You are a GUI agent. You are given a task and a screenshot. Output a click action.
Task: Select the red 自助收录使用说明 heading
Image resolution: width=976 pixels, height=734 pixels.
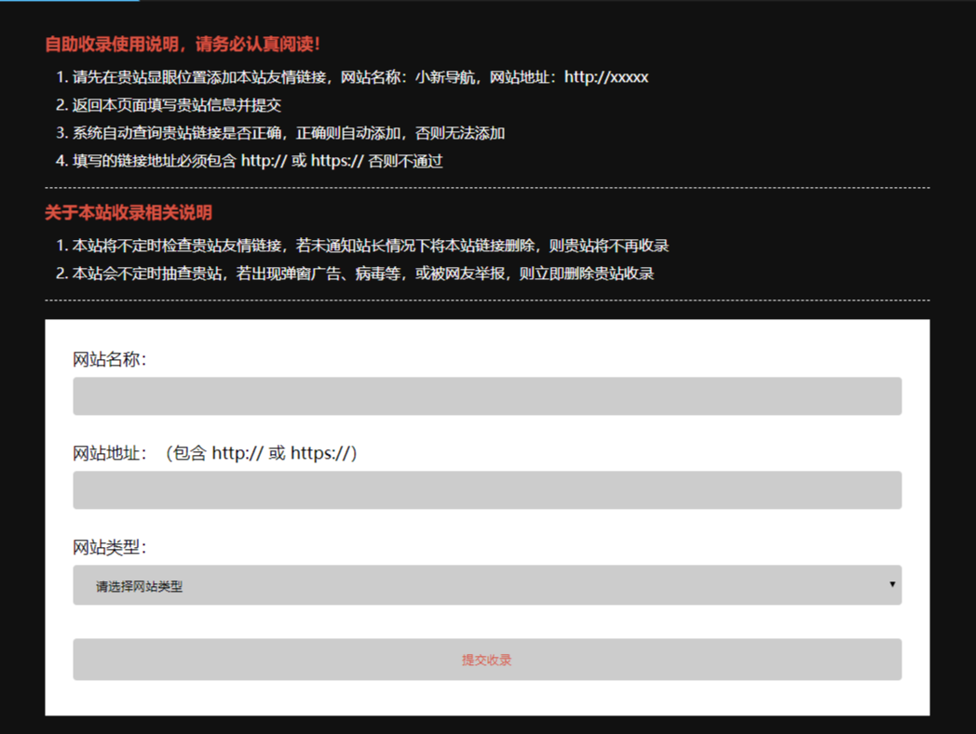(183, 44)
